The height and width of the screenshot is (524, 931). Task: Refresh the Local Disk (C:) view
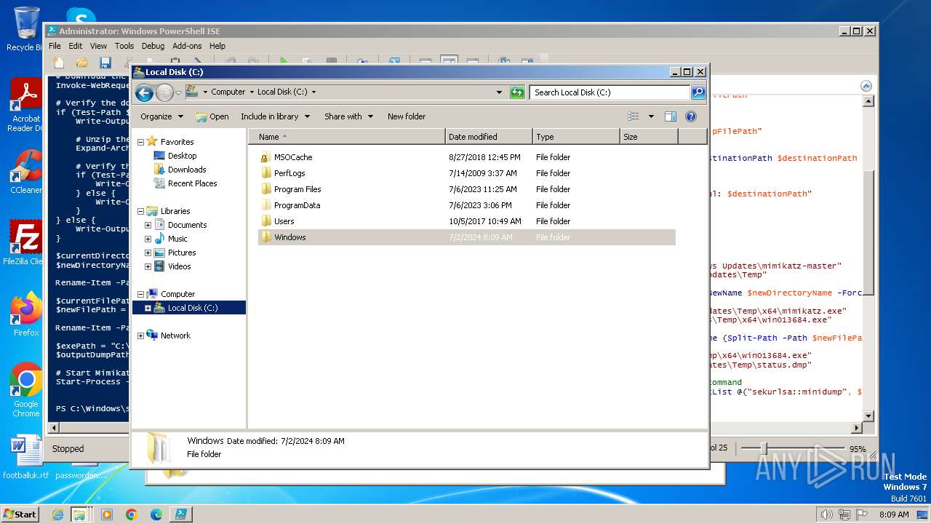(x=517, y=92)
